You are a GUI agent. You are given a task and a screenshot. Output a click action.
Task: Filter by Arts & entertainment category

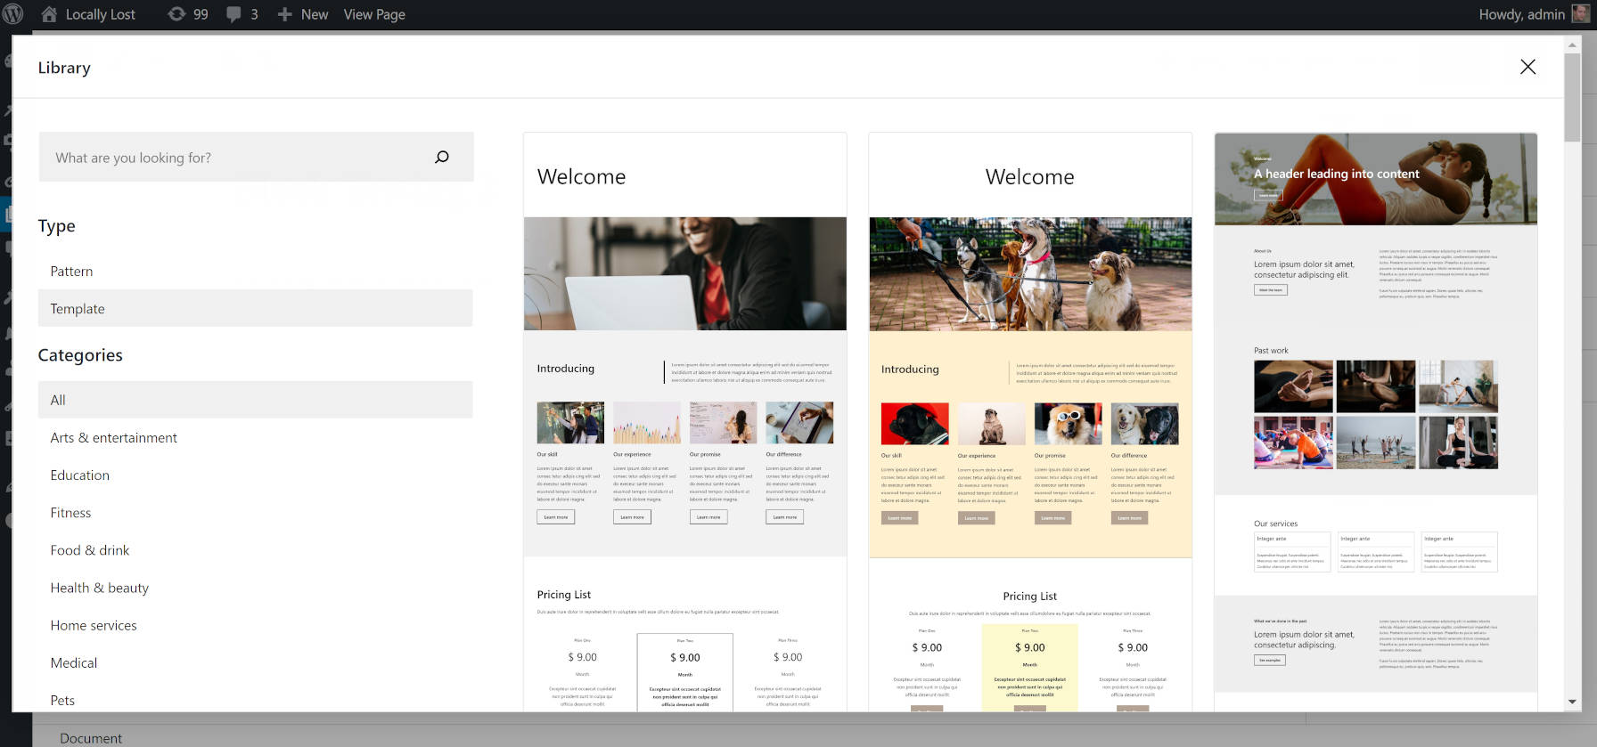coord(255,437)
